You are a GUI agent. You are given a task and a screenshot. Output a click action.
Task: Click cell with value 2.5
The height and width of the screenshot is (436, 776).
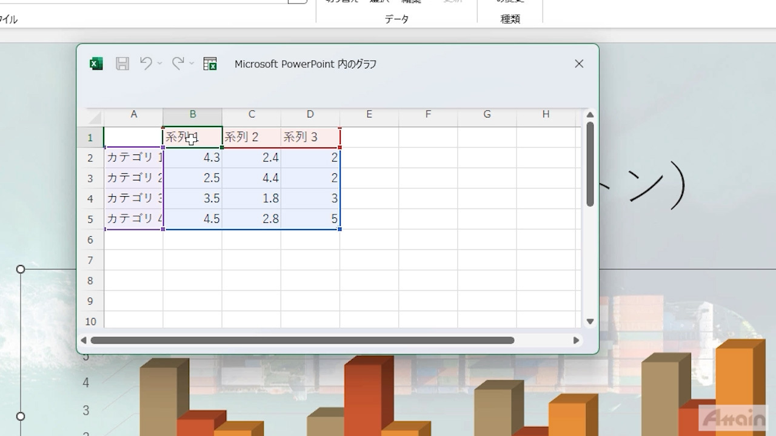[192, 179]
